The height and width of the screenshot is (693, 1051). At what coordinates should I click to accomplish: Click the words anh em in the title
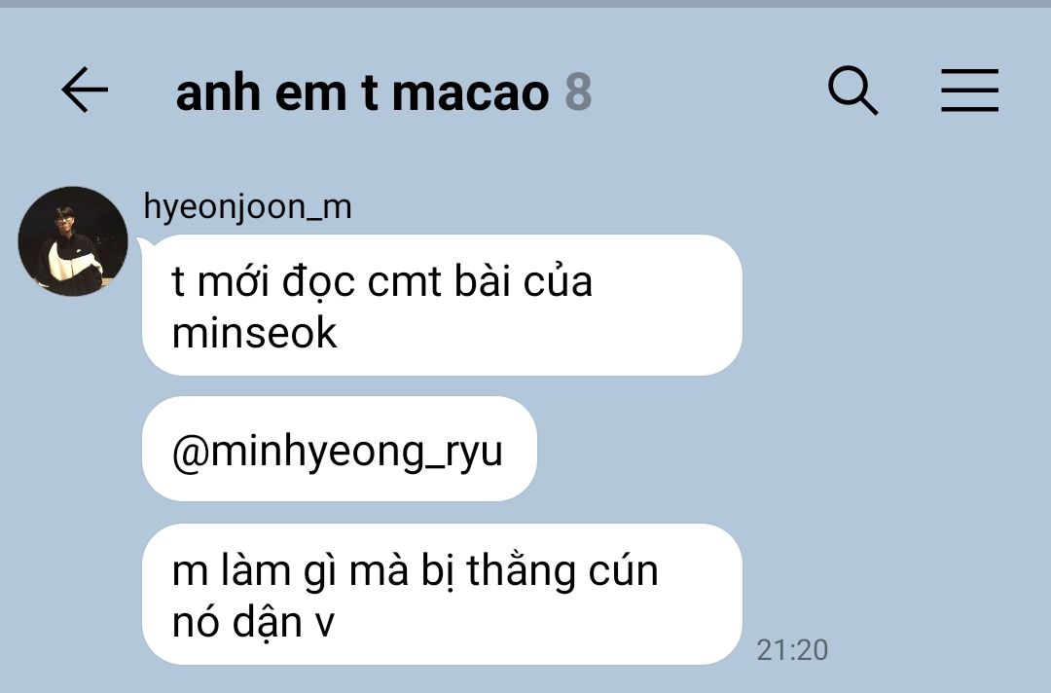[261, 92]
